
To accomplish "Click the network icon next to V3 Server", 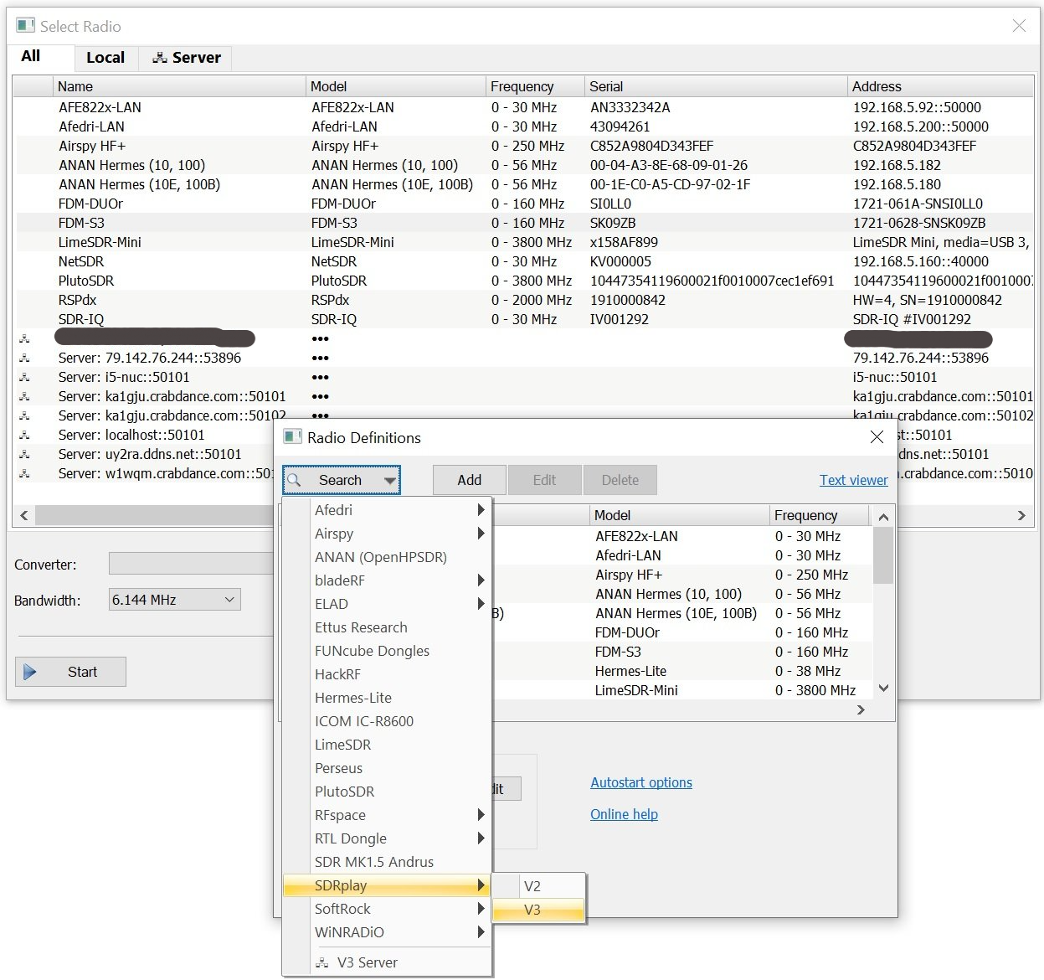I will point(321,962).
